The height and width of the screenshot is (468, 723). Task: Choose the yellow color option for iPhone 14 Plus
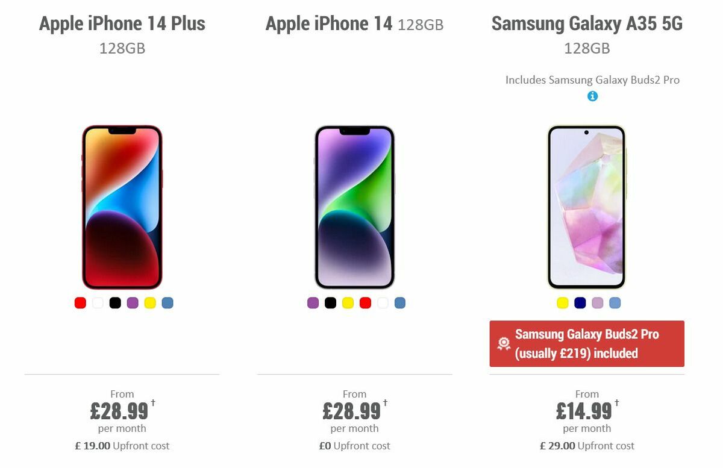pos(149,303)
